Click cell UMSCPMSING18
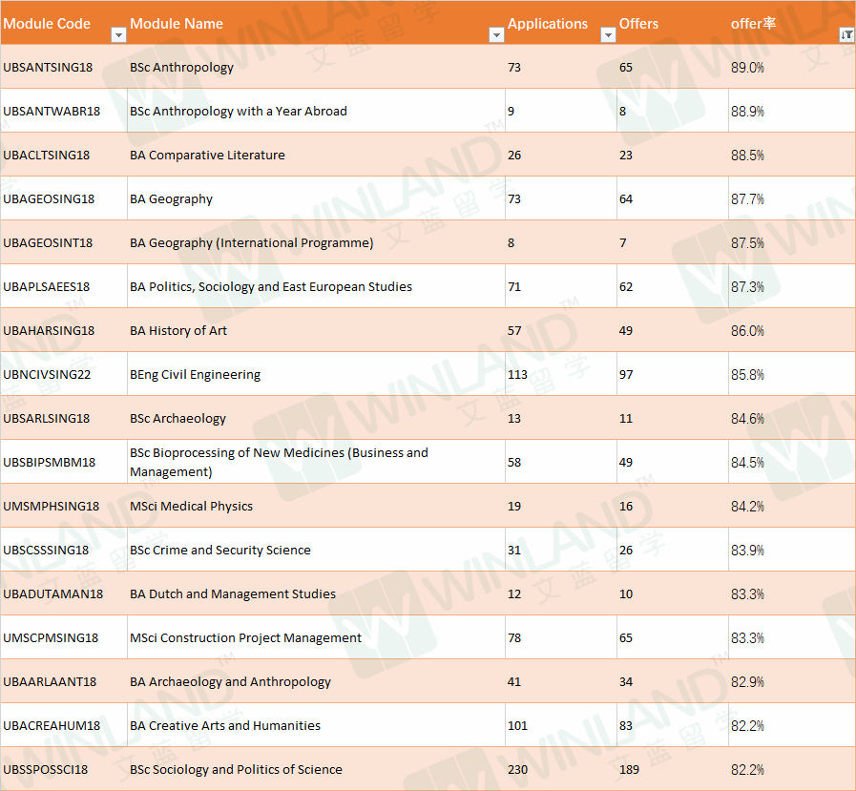 coord(64,637)
